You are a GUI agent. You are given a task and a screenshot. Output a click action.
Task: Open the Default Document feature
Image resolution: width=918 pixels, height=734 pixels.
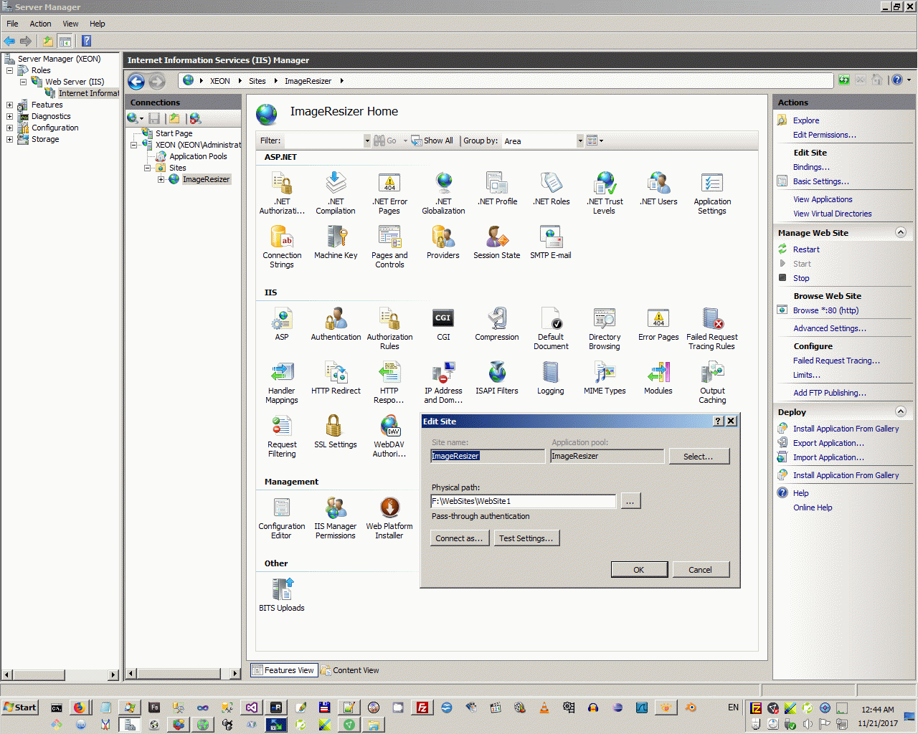(x=551, y=328)
